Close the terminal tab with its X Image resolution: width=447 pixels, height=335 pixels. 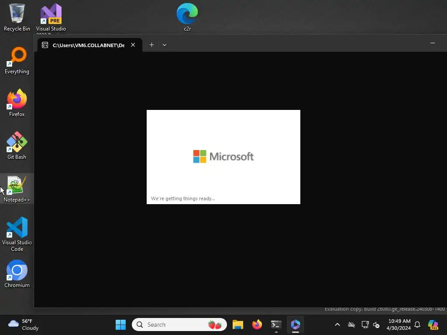[x=133, y=45]
